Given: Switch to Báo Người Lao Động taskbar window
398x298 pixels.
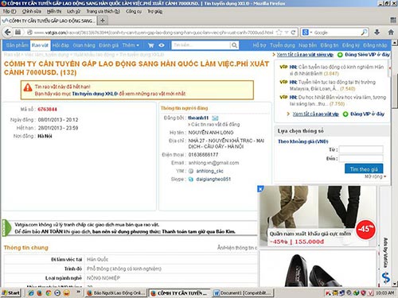Looking at the screenshot, I should pyautogui.click(x=116, y=293).
